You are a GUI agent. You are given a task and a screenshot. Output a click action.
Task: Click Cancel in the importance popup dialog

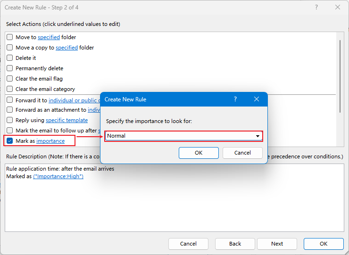coord(242,153)
